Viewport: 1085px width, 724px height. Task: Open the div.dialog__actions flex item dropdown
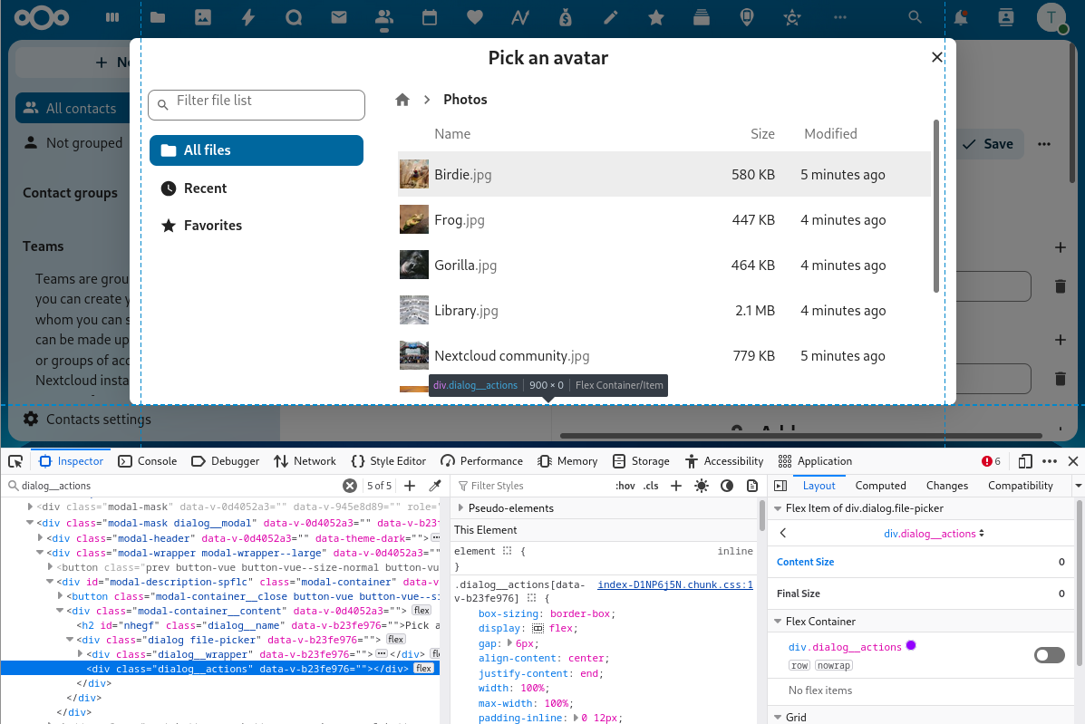click(x=935, y=533)
